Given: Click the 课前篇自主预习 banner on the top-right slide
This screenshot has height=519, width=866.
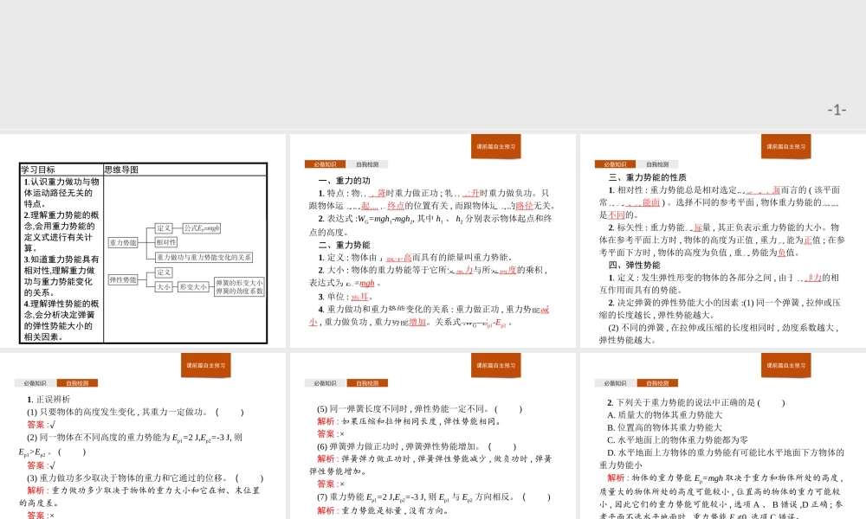Looking at the screenshot, I should [x=785, y=146].
